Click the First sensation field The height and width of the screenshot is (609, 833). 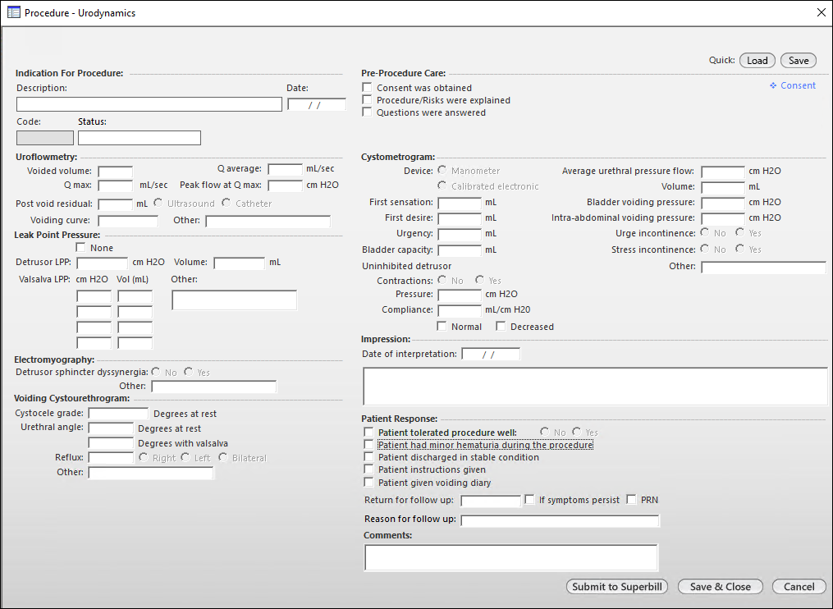(460, 203)
